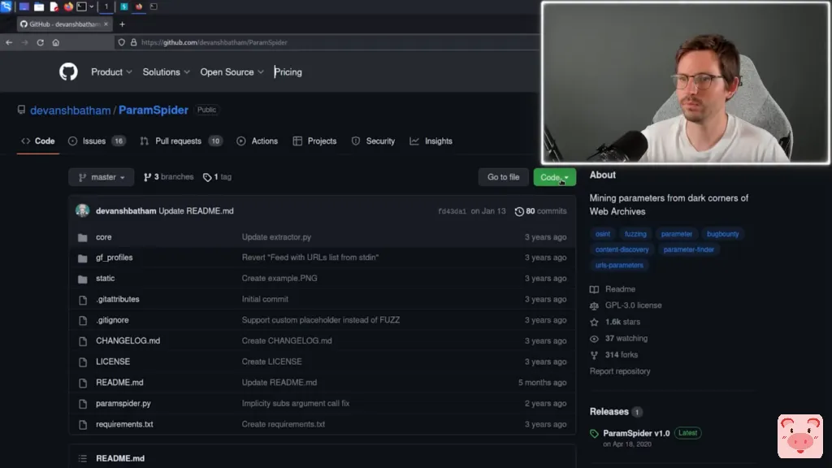Screen dimensions: 832x468
Task: Close the GitHub browser tab
Action: 106,24
